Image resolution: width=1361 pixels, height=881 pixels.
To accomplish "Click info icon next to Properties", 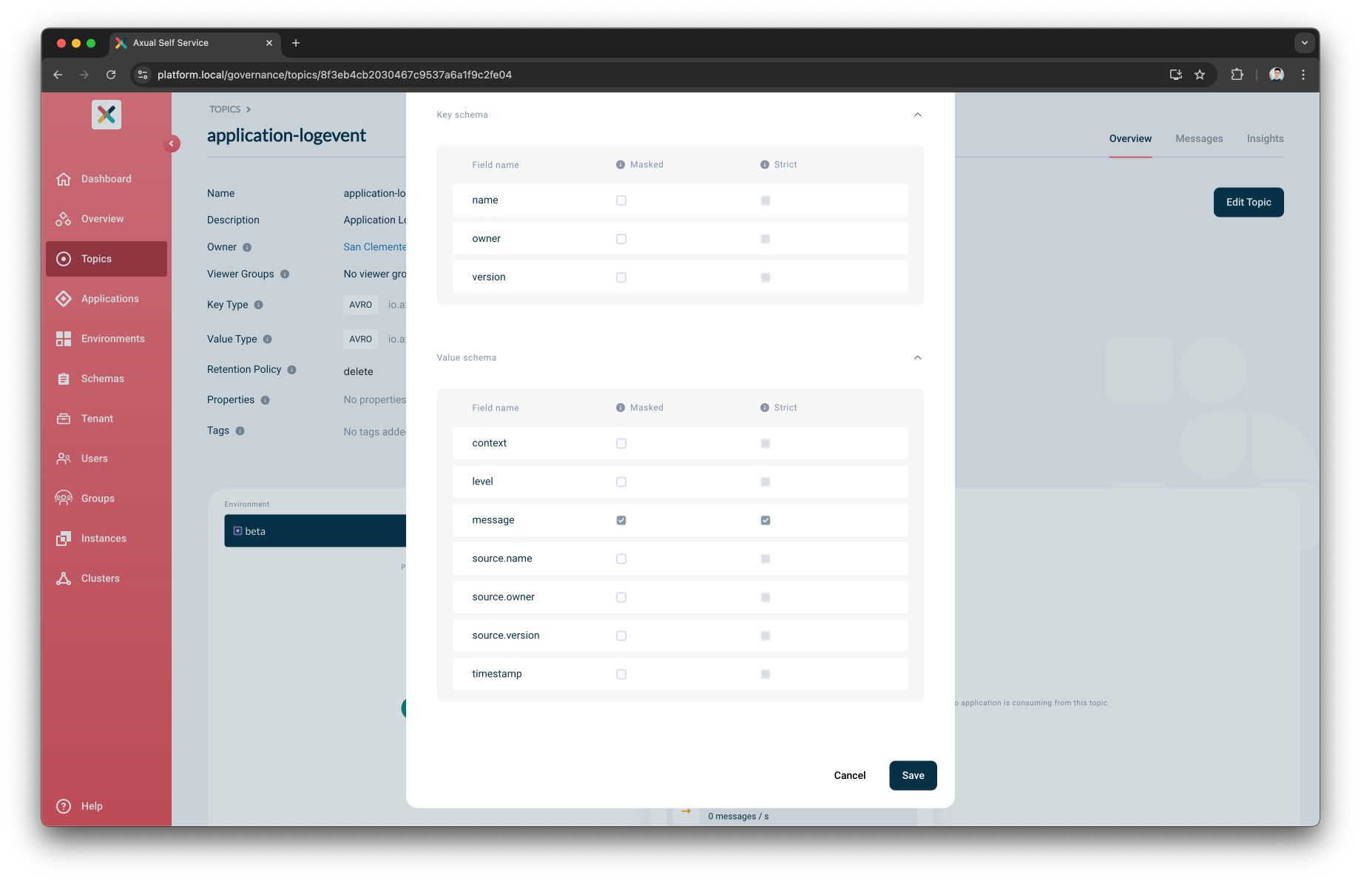I will 266,400.
